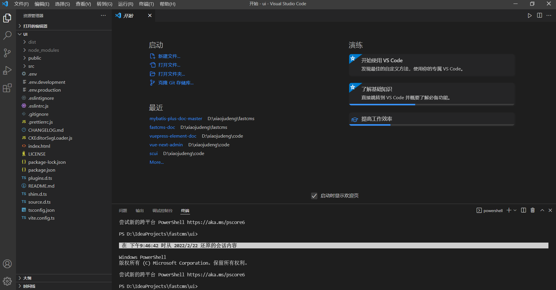The width and height of the screenshot is (556, 290).
Task: Open the 终端(T) menu
Action: pyautogui.click(x=146, y=4)
